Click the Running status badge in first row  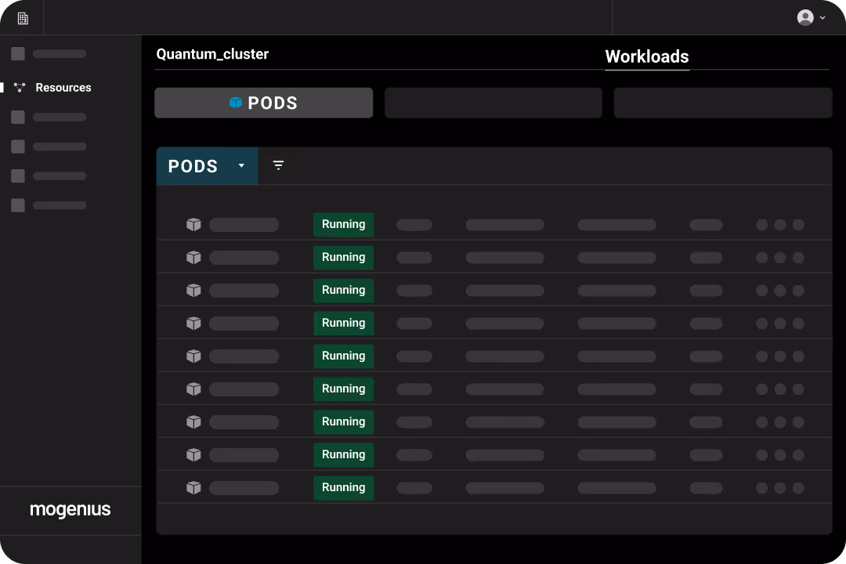coord(343,225)
